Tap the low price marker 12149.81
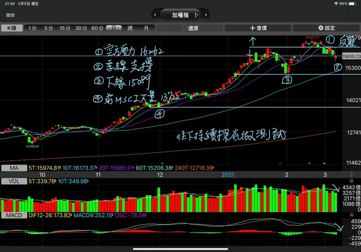The width and height of the screenshot is (361, 252). tap(32, 146)
